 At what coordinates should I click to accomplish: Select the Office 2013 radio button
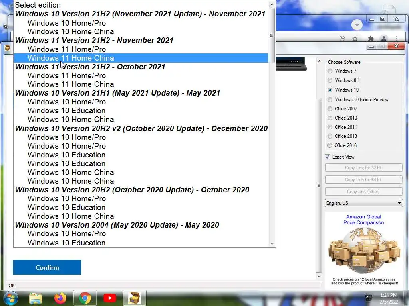330,136
